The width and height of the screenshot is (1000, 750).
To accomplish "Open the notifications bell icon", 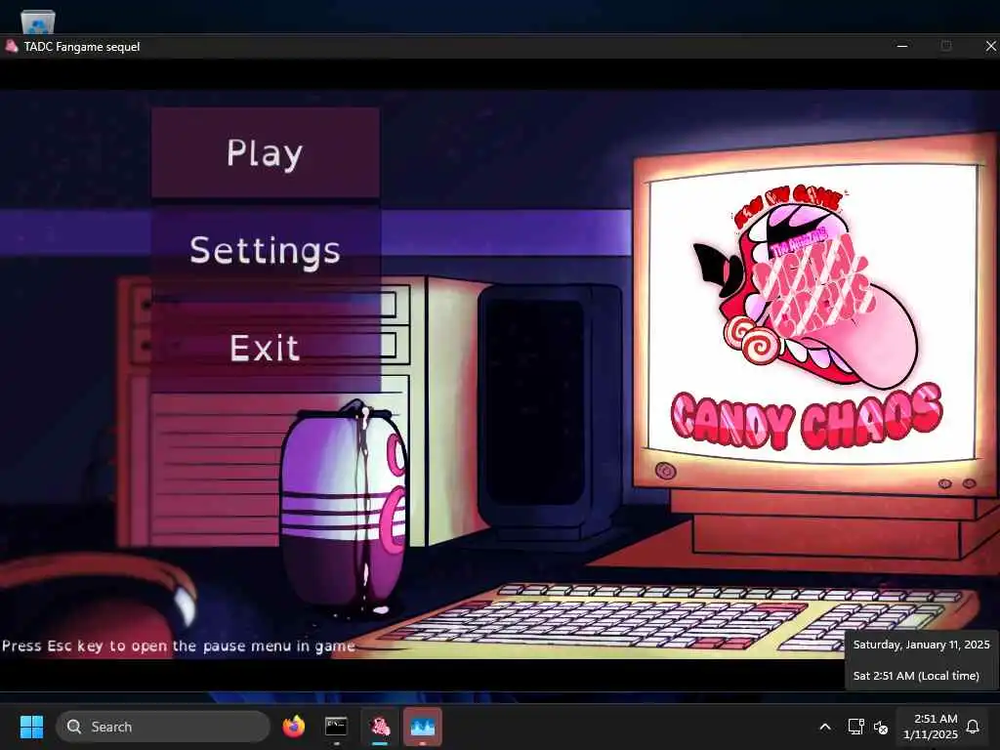I will click(973, 727).
